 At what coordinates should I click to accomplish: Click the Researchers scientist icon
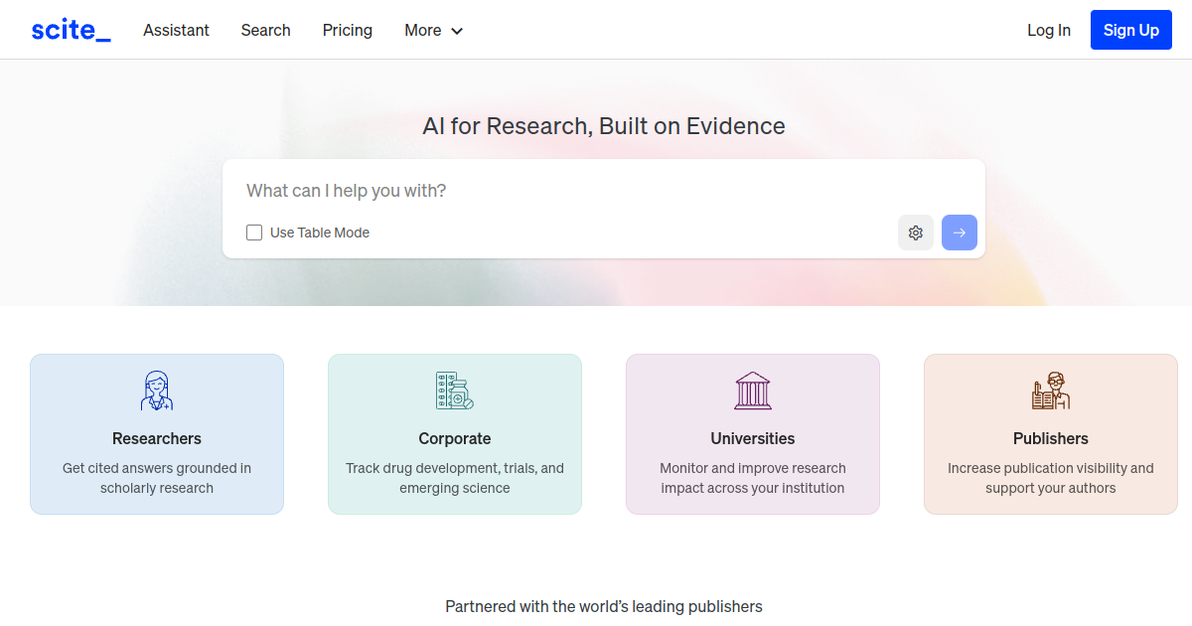[x=157, y=391]
